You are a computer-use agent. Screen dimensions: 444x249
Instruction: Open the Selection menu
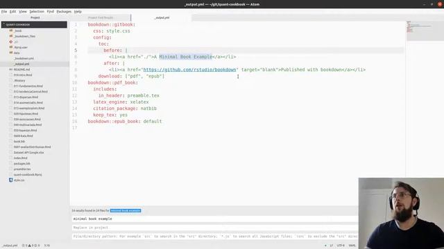point(37,12)
